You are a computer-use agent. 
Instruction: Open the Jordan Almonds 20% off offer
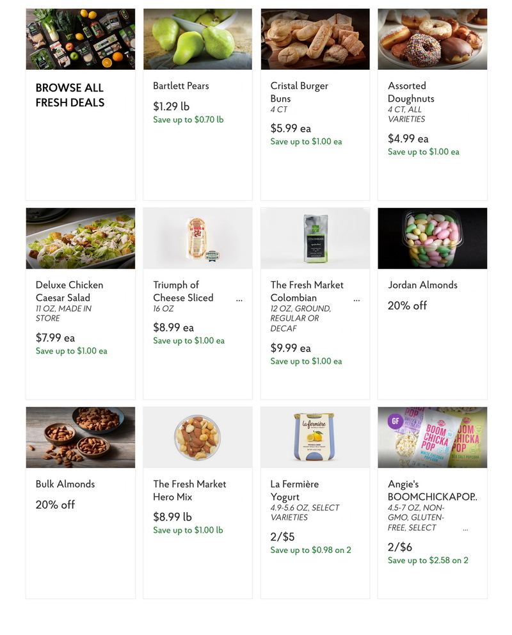click(x=407, y=306)
